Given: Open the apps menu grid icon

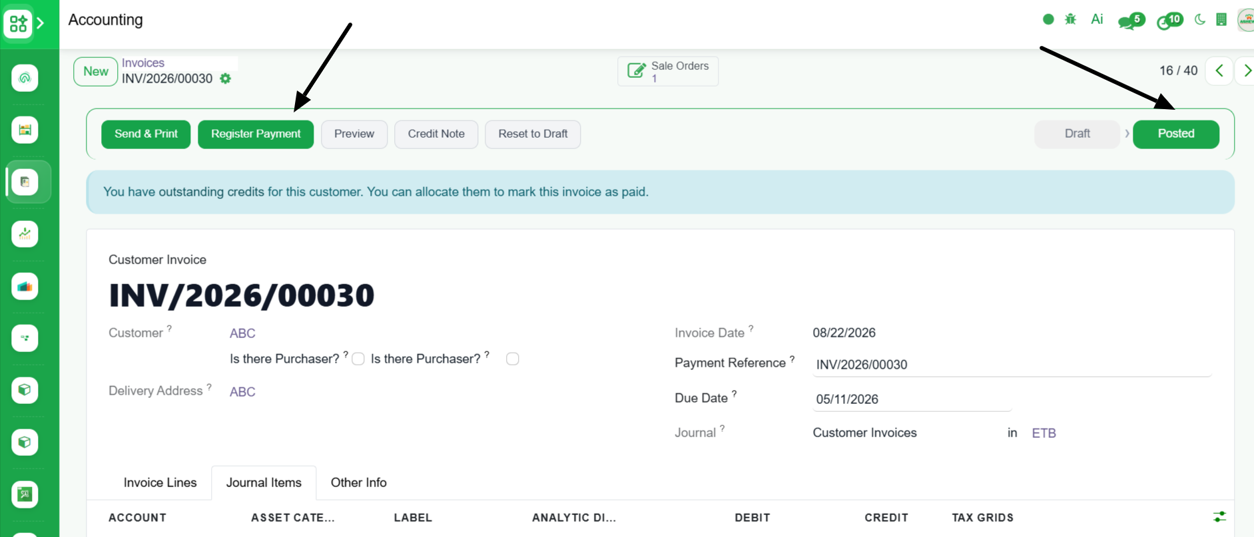Looking at the screenshot, I should click(x=18, y=24).
